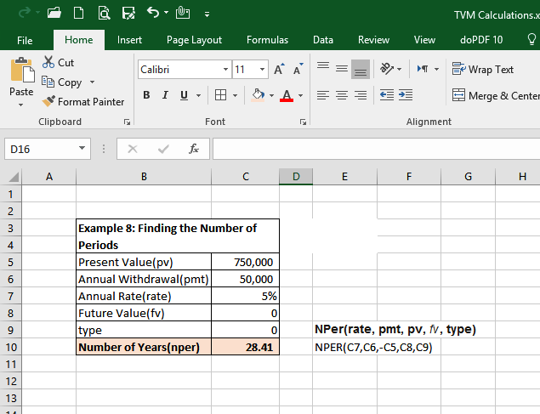
Task: Select Middle Align icon
Action: pyautogui.click(x=342, y=69)
